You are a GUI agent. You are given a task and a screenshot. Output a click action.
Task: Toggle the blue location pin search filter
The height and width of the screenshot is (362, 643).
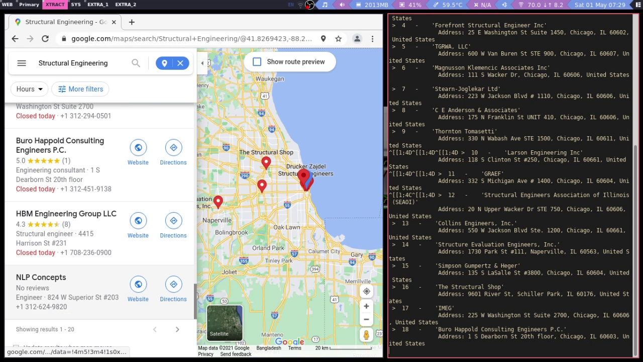click(x=164, y=63)
